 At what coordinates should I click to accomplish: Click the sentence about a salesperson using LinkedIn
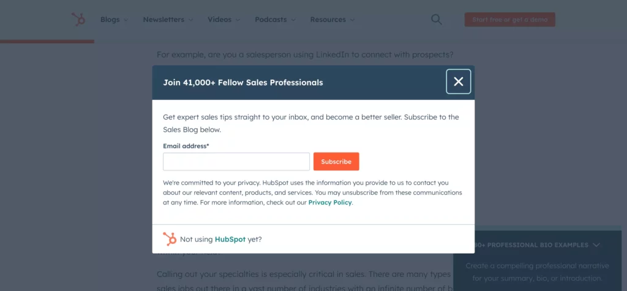tap(304, 55)
